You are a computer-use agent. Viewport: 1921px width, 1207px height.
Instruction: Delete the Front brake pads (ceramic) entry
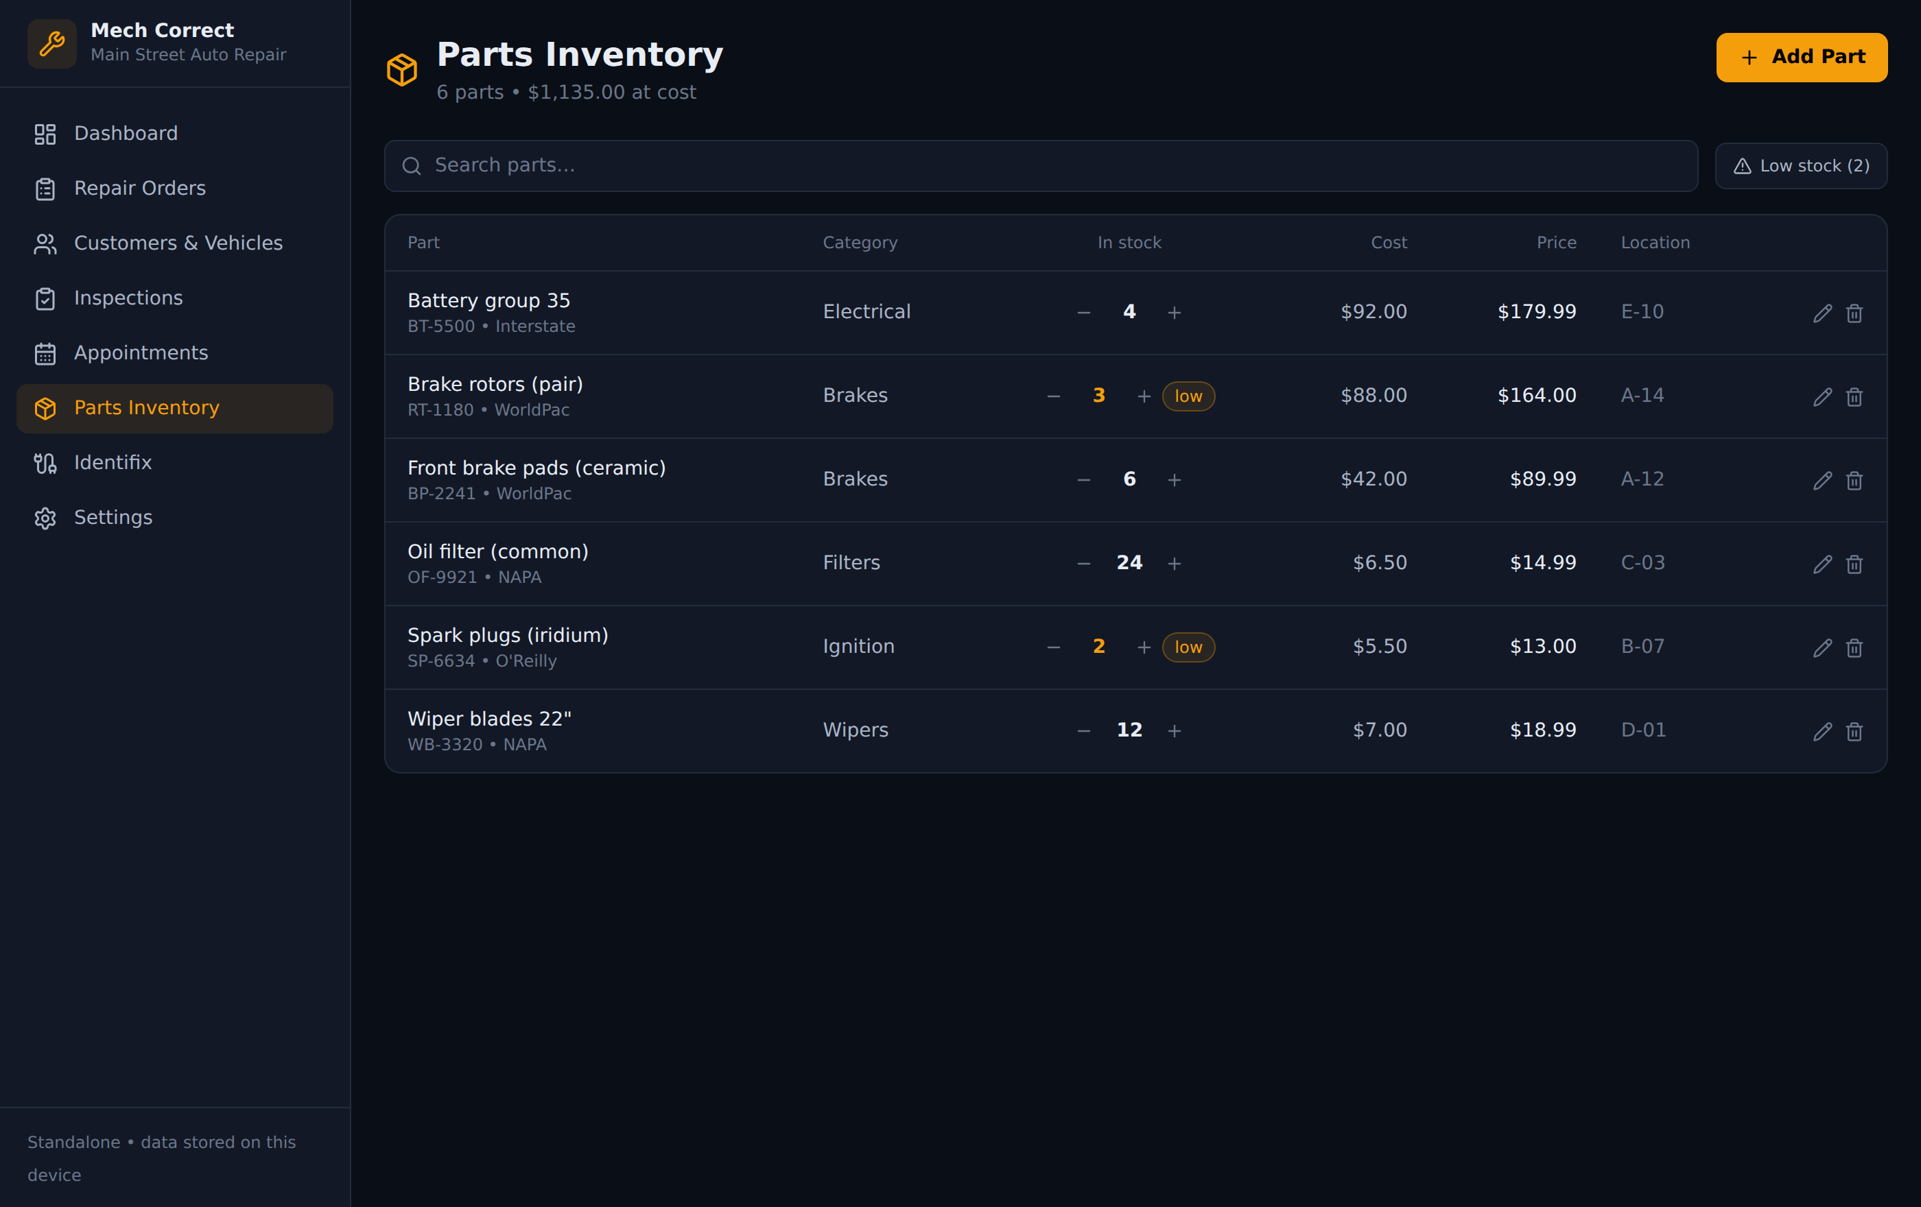click(x=1854, y=480)
